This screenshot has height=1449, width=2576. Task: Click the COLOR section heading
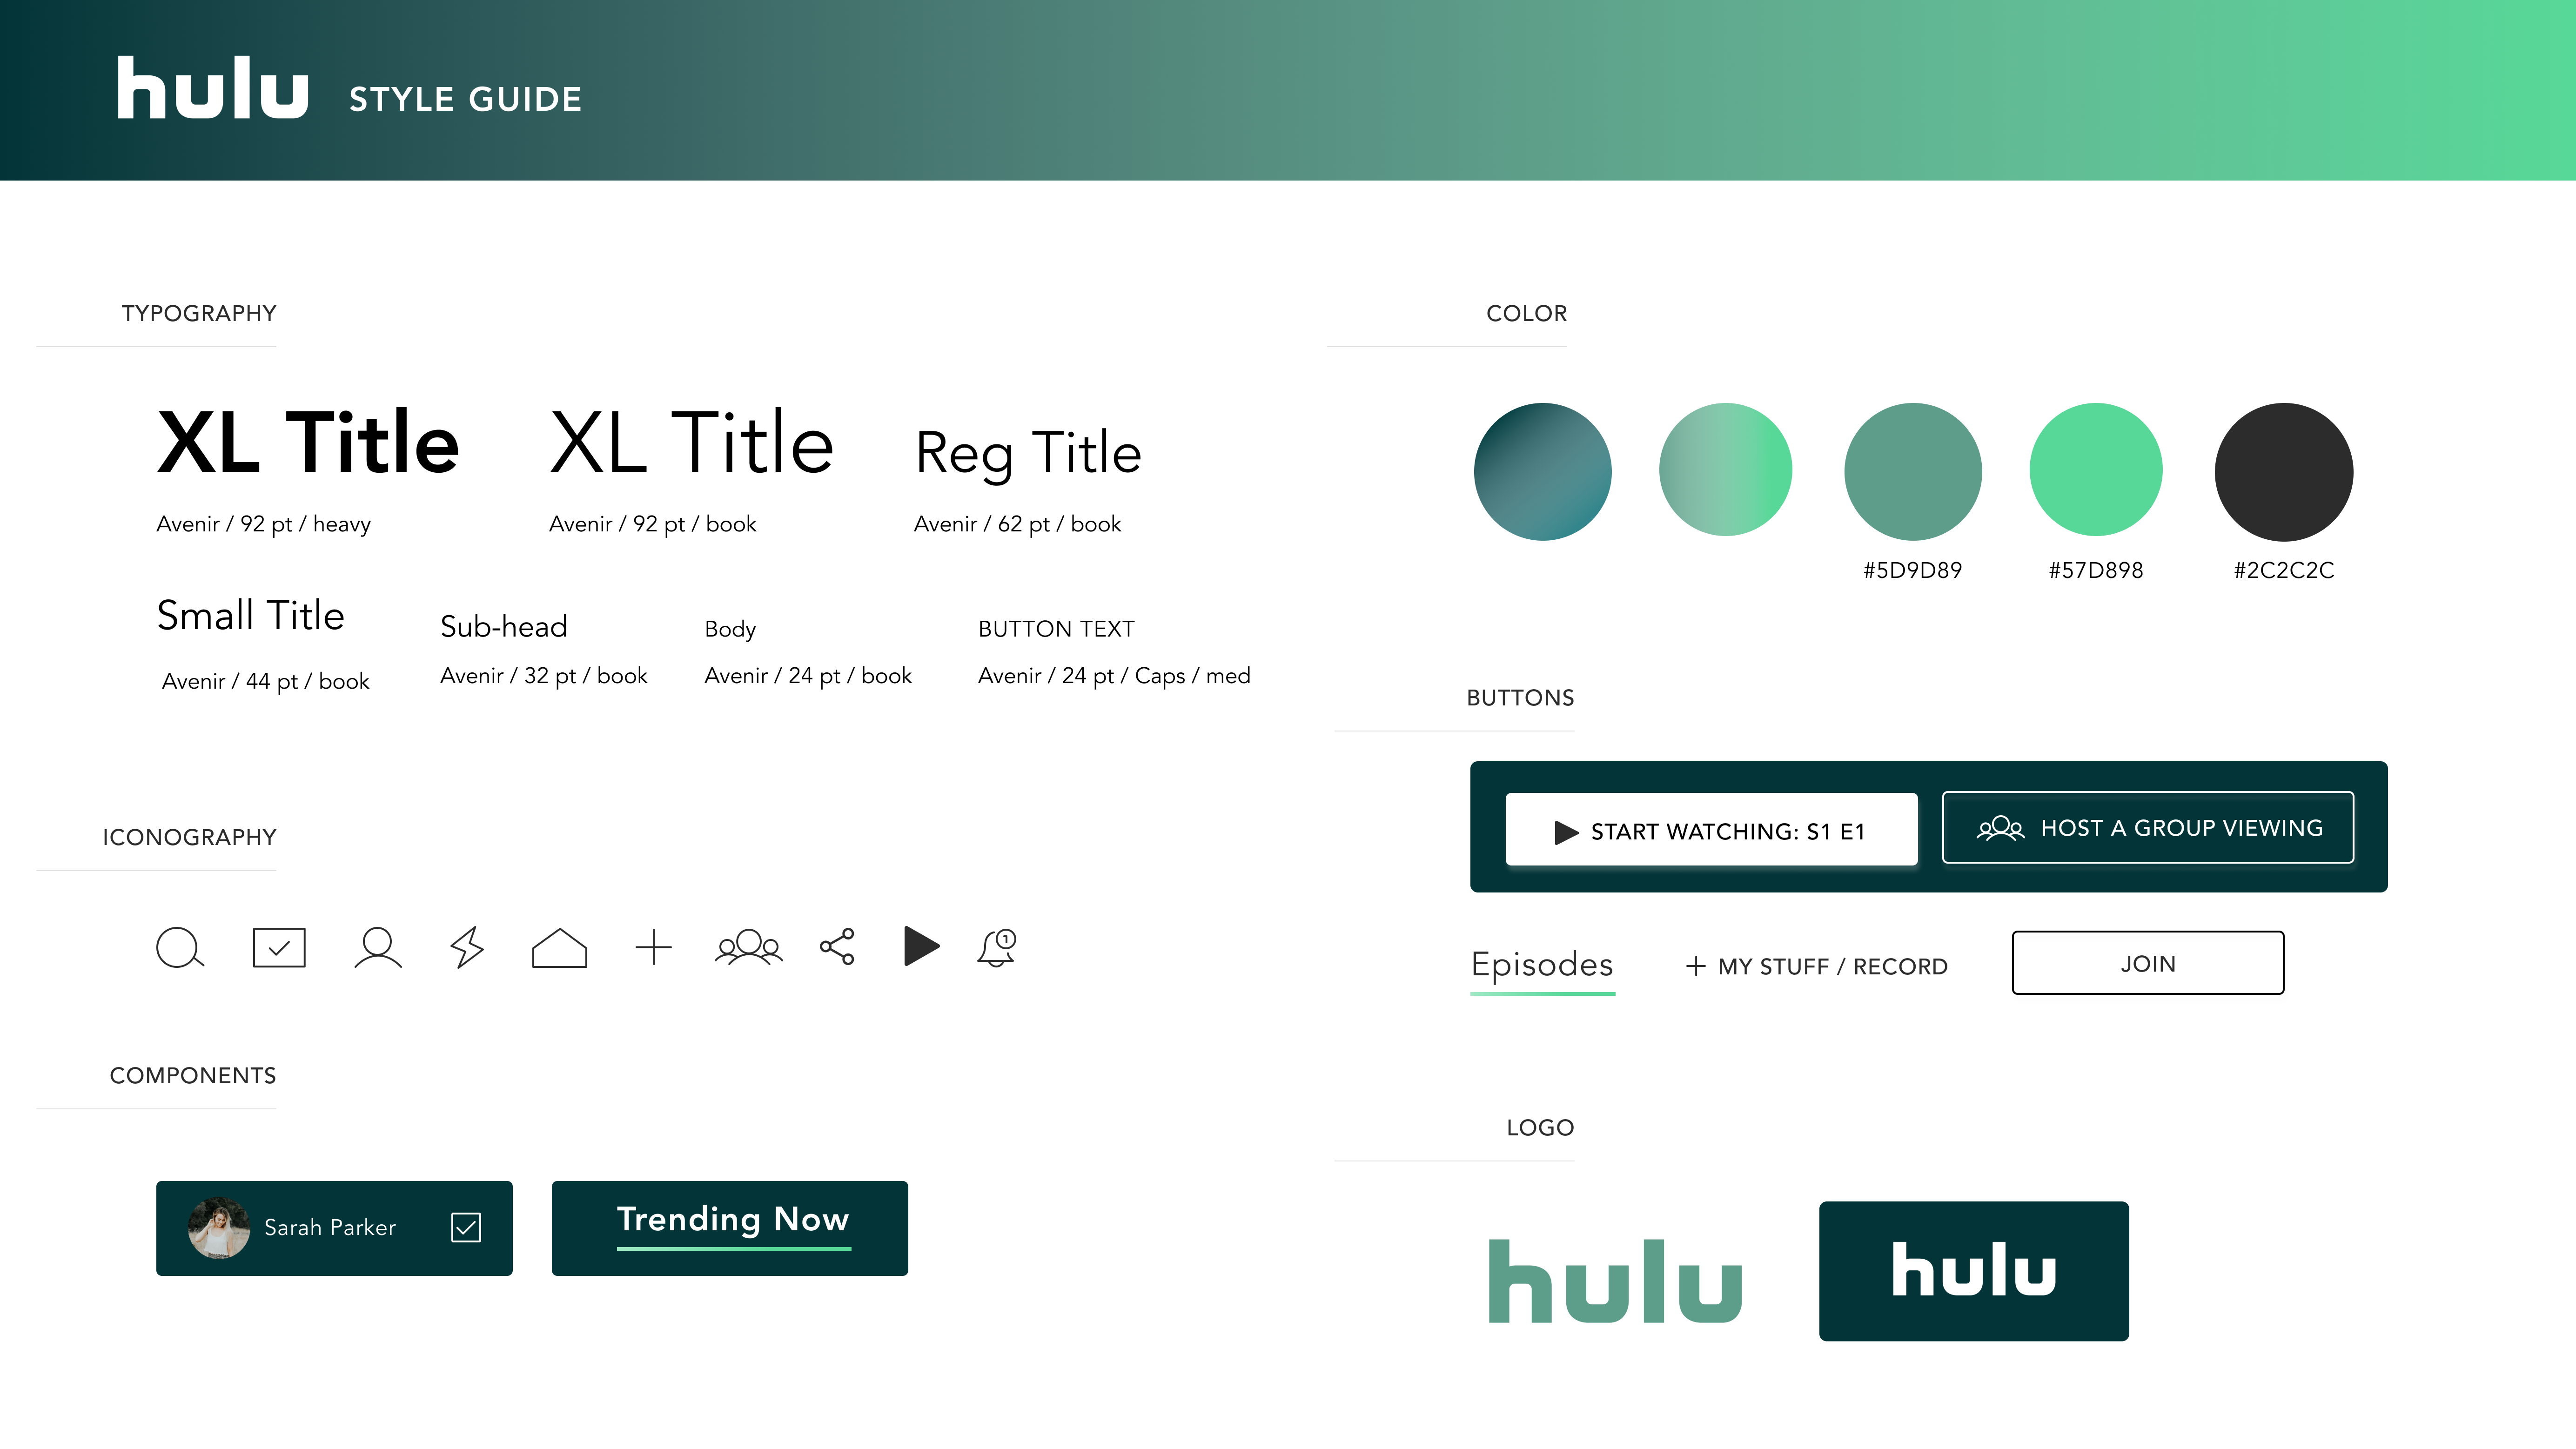(1527, 313)
